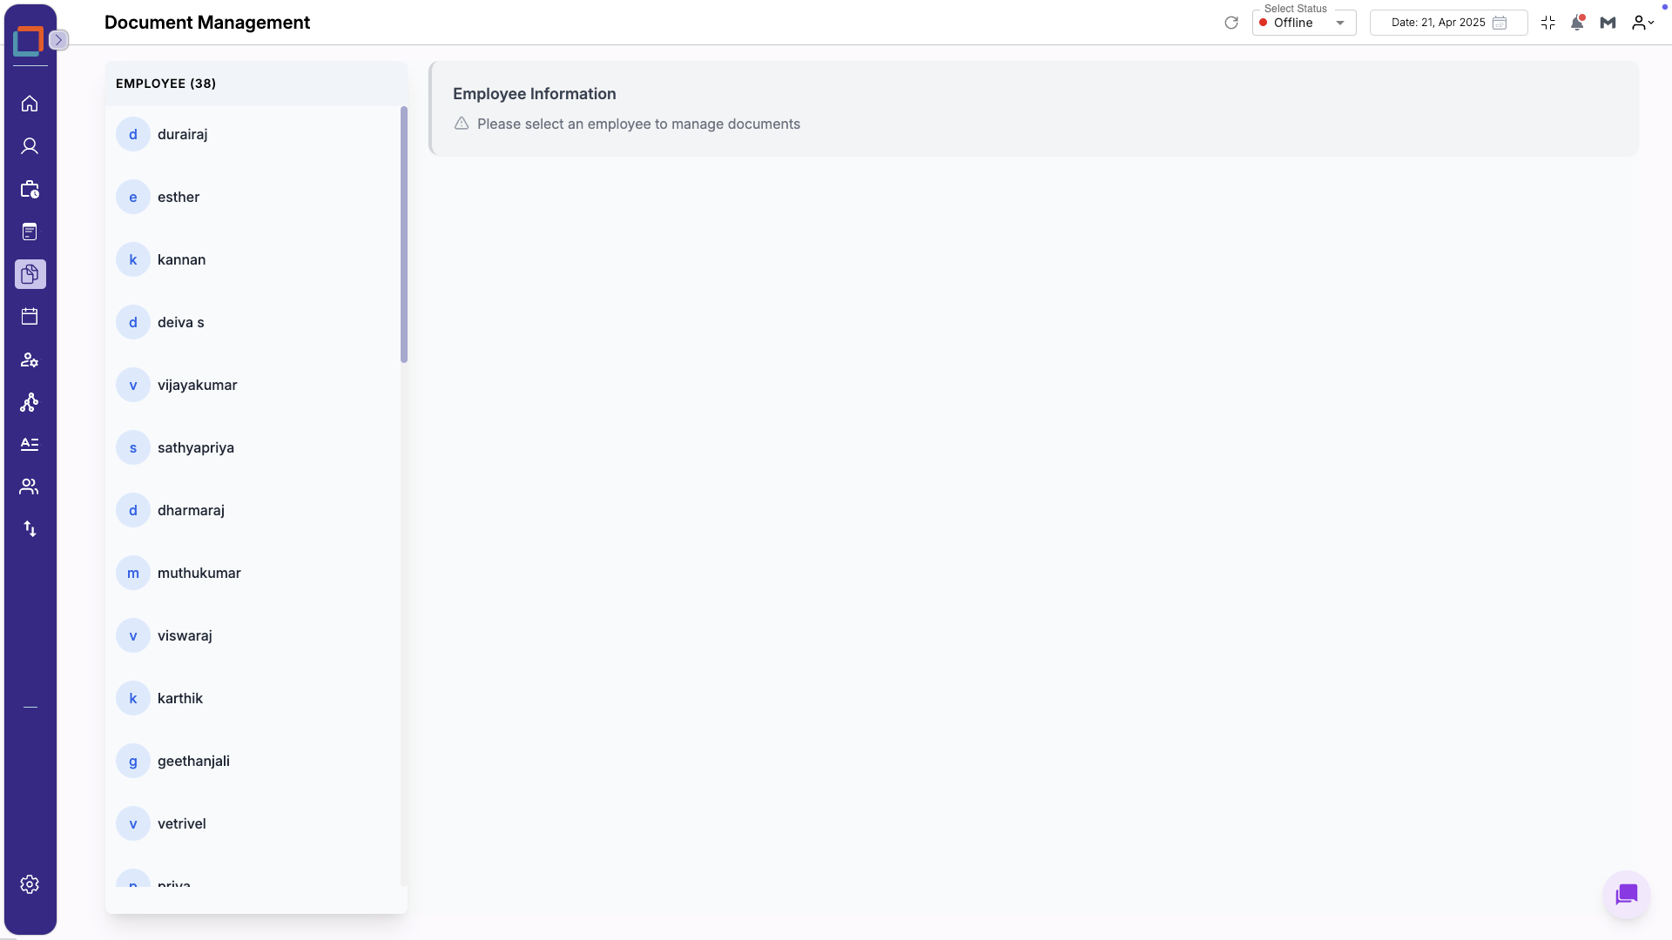Click the refresh icon in header

[1230, 23]
